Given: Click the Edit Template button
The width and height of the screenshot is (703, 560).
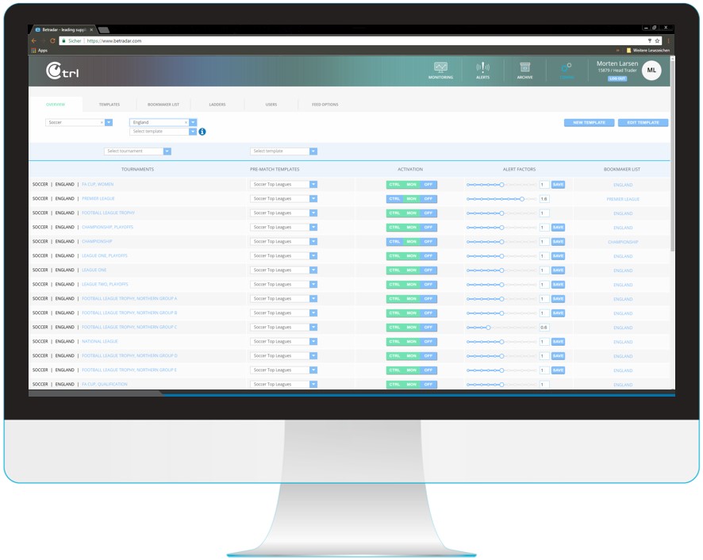Looking at the screenshot, I should pos(643,123).
